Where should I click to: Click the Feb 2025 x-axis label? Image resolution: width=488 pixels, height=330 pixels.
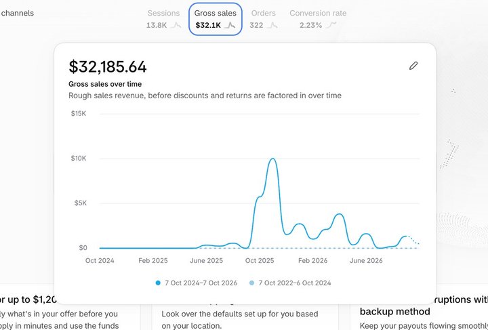coord(152,261)
